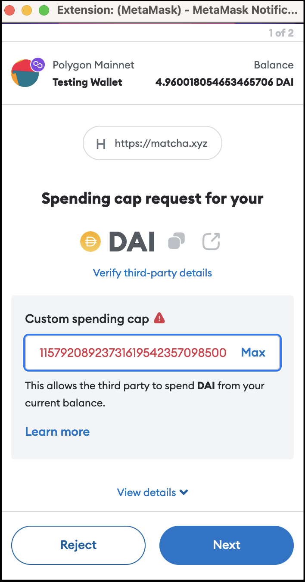Open the Learn more link

pos(57,432)
